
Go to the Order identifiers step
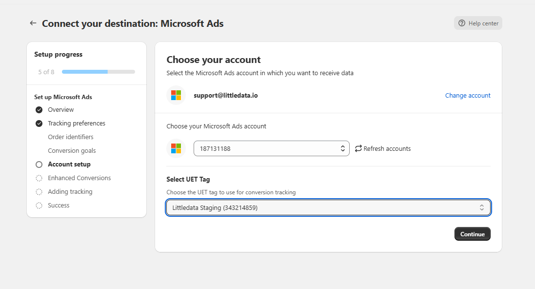(71, 137)
